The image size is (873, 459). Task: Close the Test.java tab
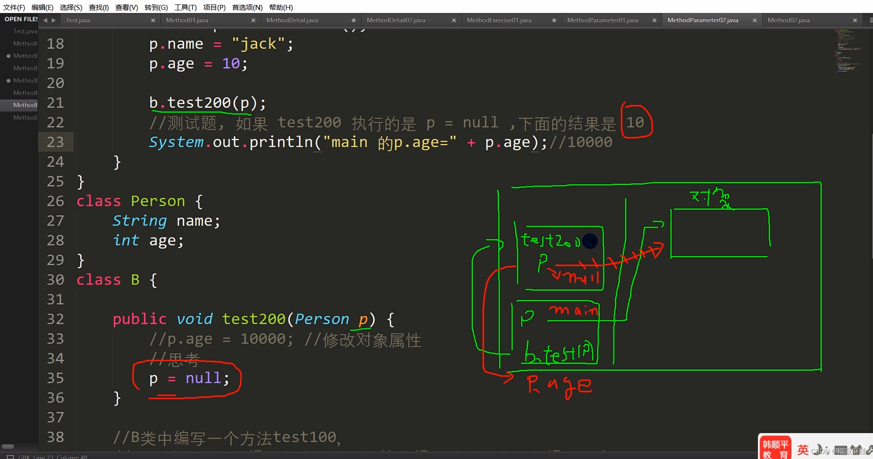click(153, 20)
